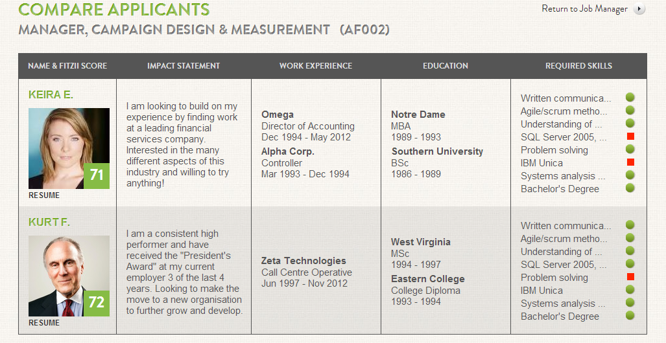Screen dimensions: 666x343
Task: Click the Required Skills column header
Action: (578, 66)
